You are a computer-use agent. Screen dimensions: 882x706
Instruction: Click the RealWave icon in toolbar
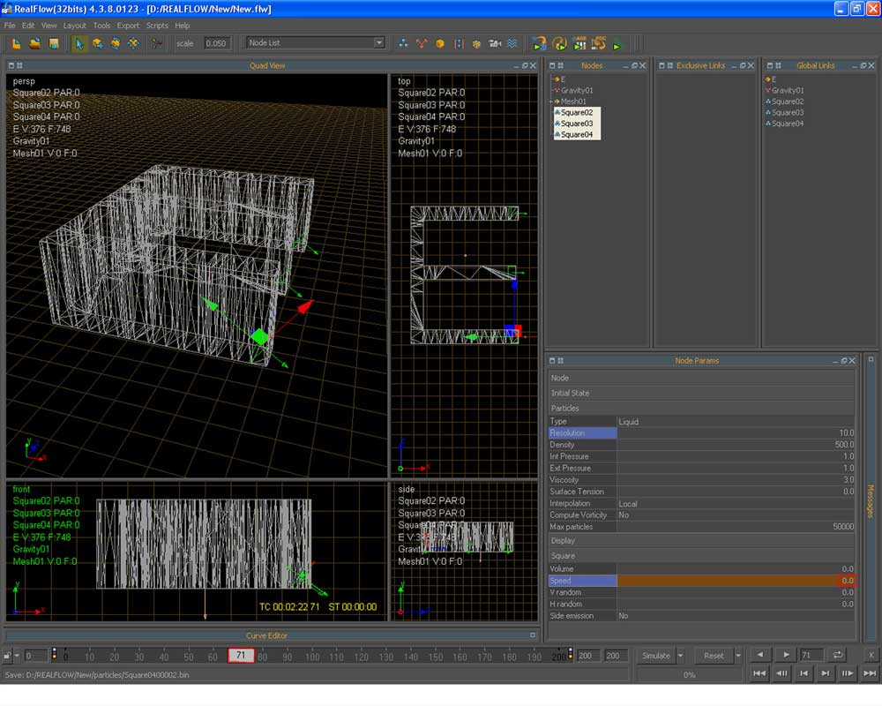512,43
